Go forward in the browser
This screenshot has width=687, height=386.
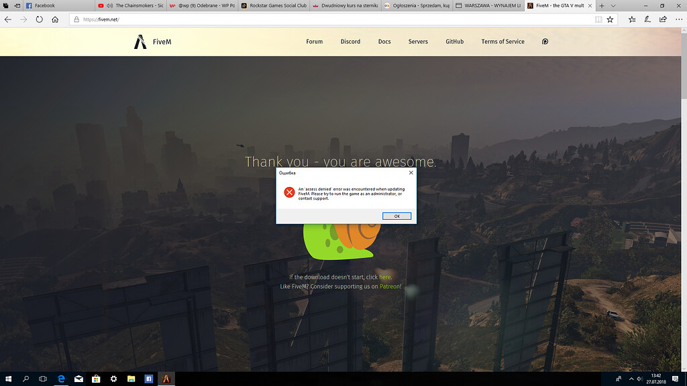pyautogui.click(x=23, y=19)
